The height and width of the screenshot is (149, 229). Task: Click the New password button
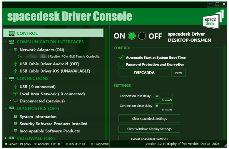click(178, 73)
